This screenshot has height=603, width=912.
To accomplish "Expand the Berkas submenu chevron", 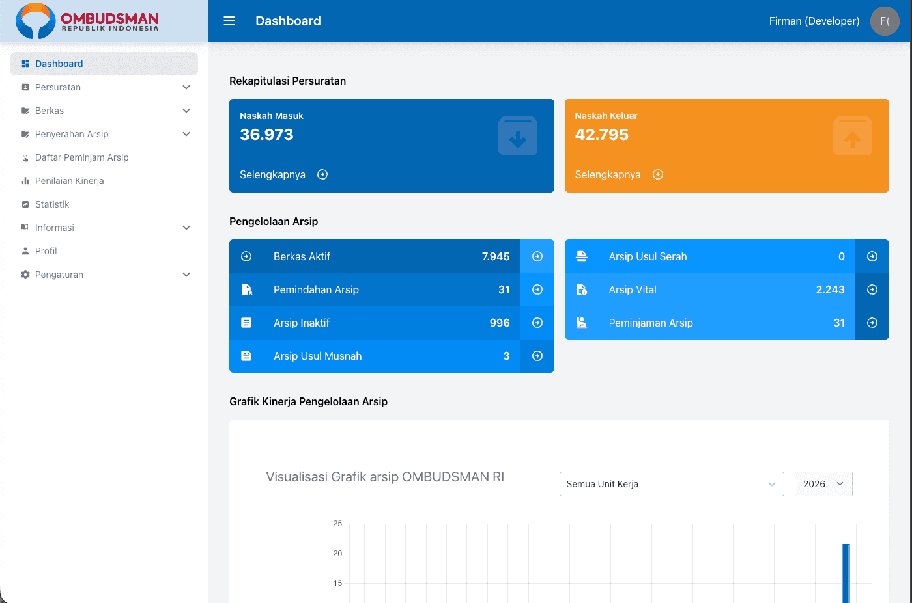I will pos(186,111).
